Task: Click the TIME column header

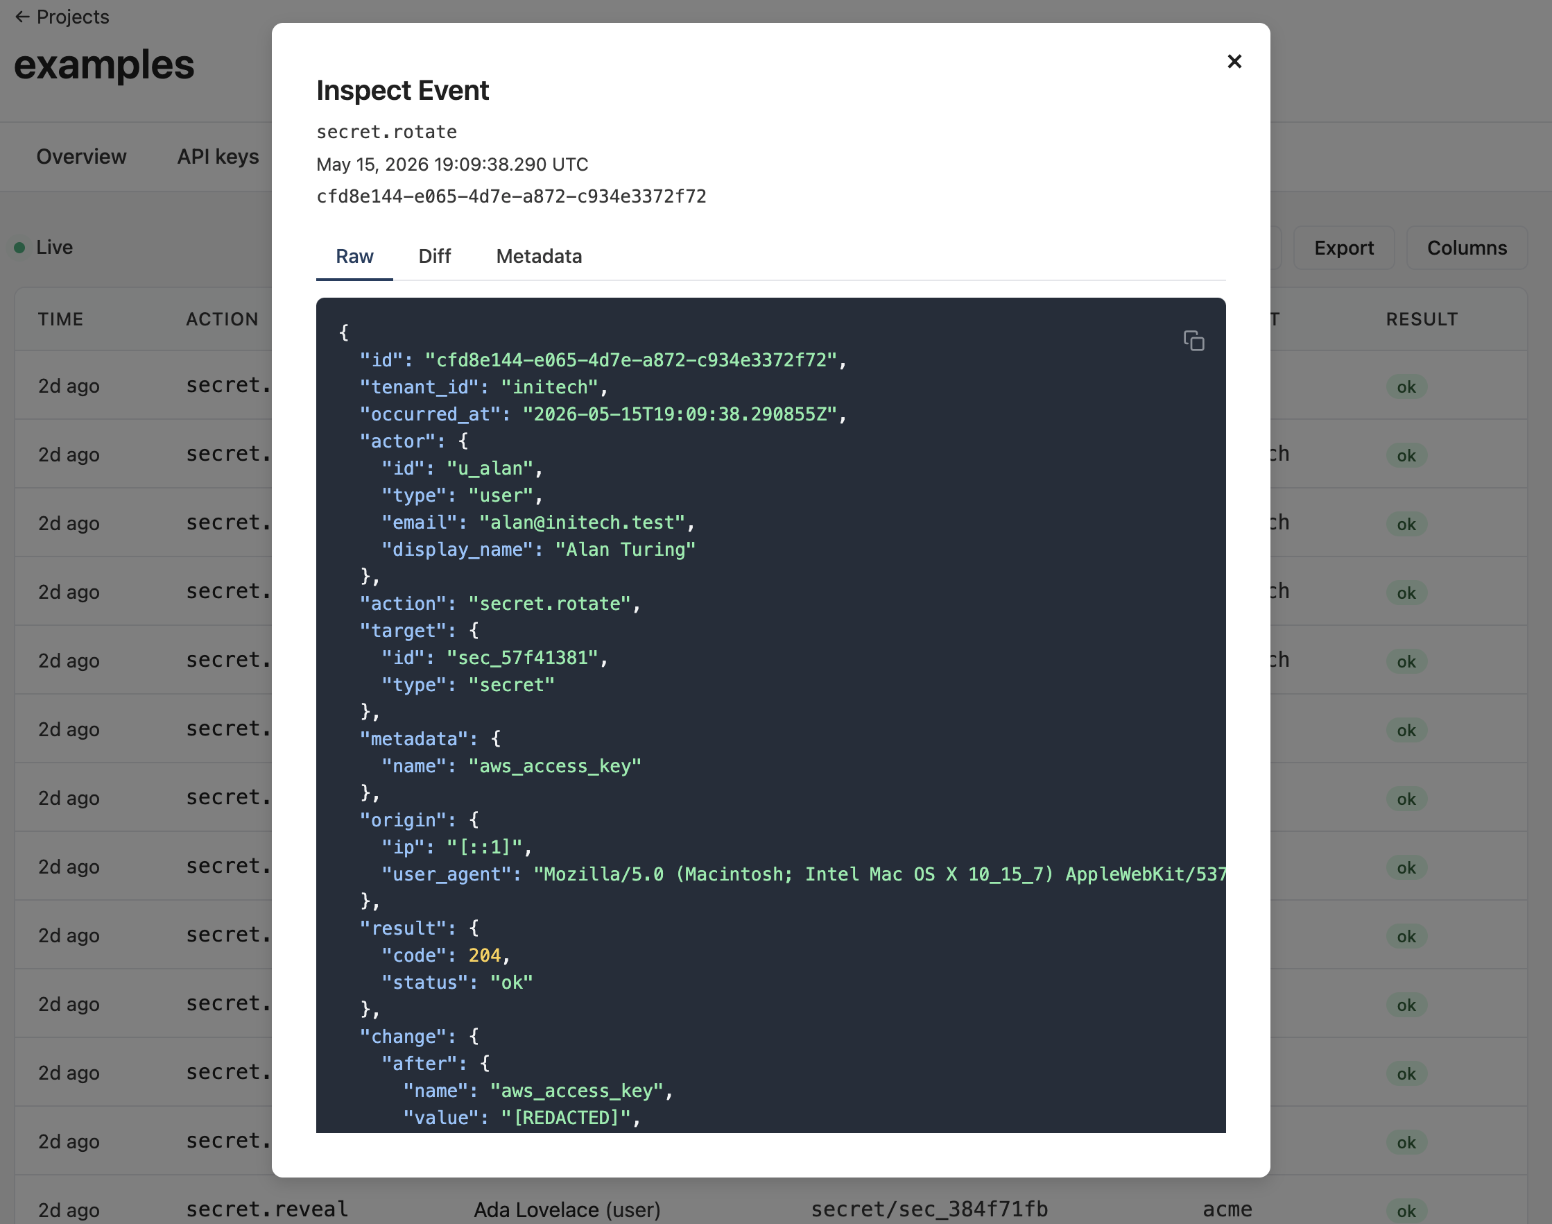Action: point(61,319)
